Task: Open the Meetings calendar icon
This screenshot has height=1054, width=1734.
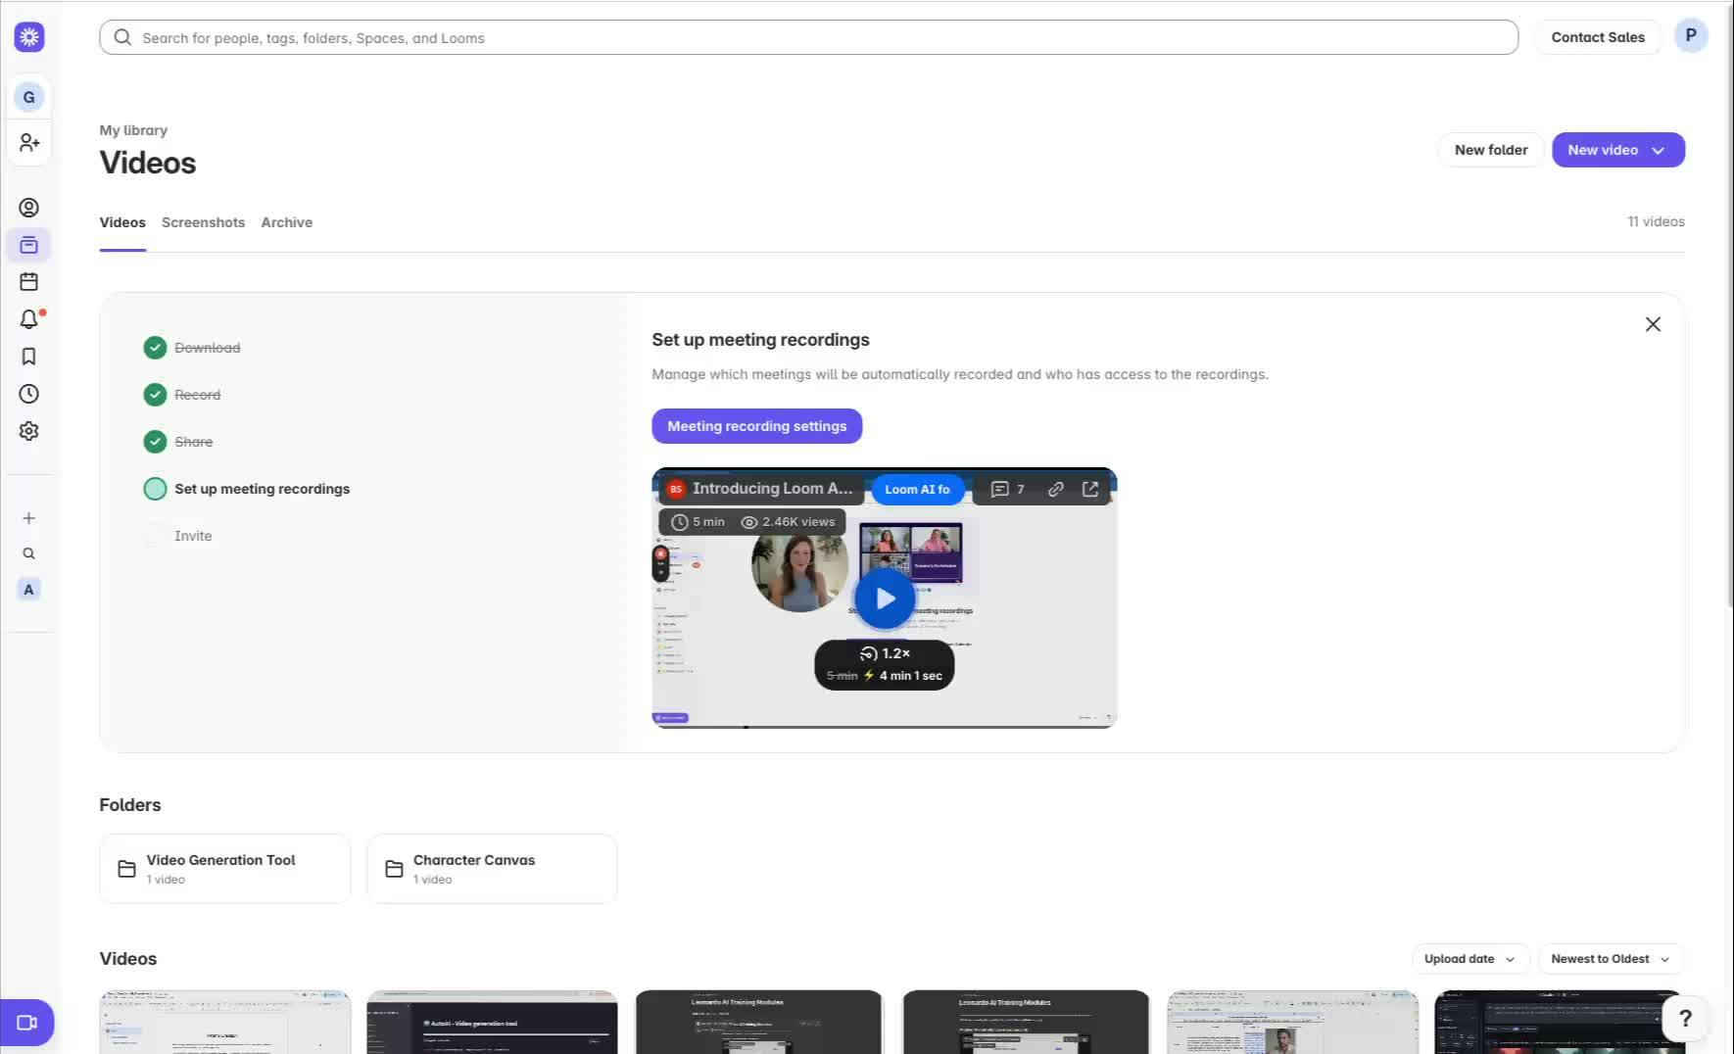Action: (29, 282)
